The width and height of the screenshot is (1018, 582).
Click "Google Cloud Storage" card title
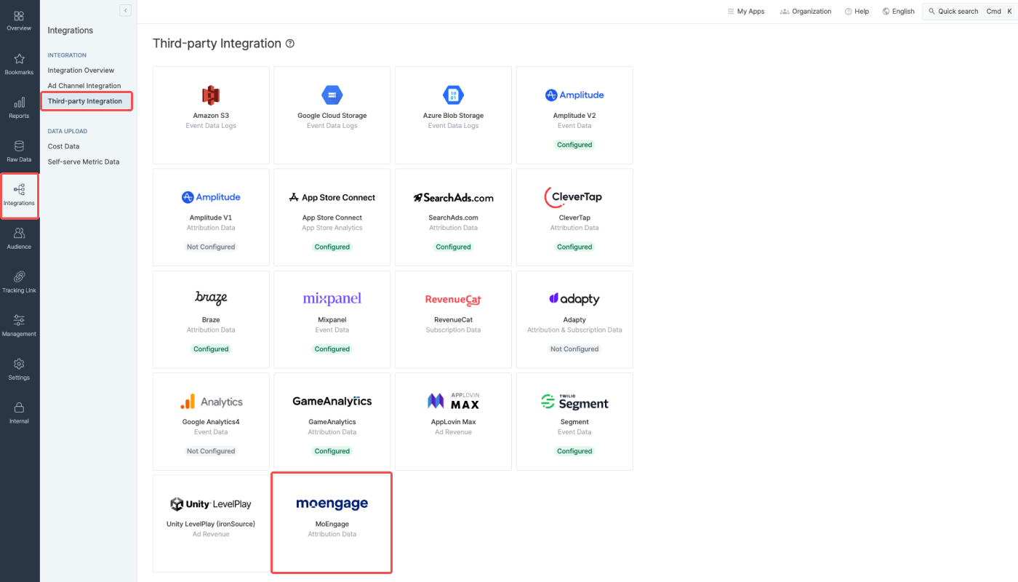332,116
